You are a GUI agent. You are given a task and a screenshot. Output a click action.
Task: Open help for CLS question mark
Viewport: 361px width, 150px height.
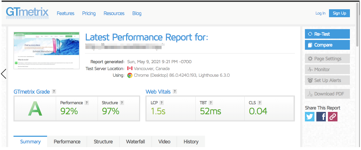tap(260, 103)
